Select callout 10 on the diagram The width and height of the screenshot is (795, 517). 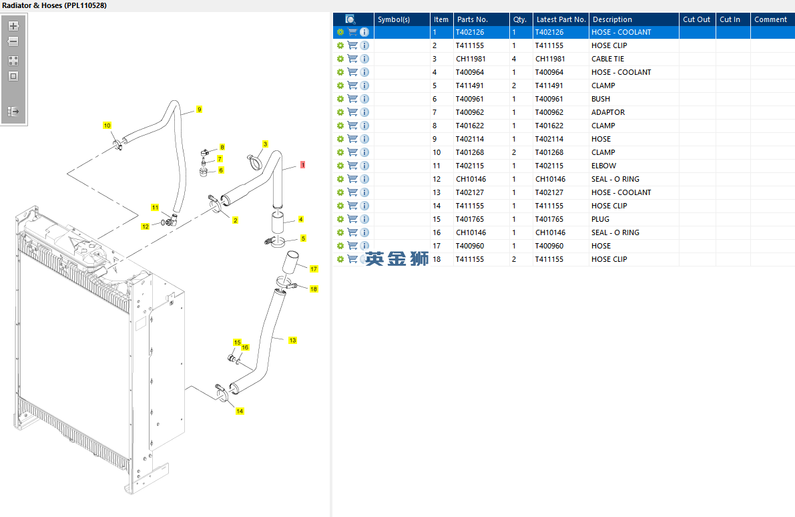click(x=107, y=126)
